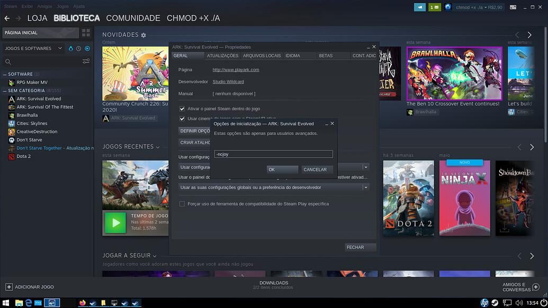
Task: Open HP tray icon
Action: pos(484,303)
